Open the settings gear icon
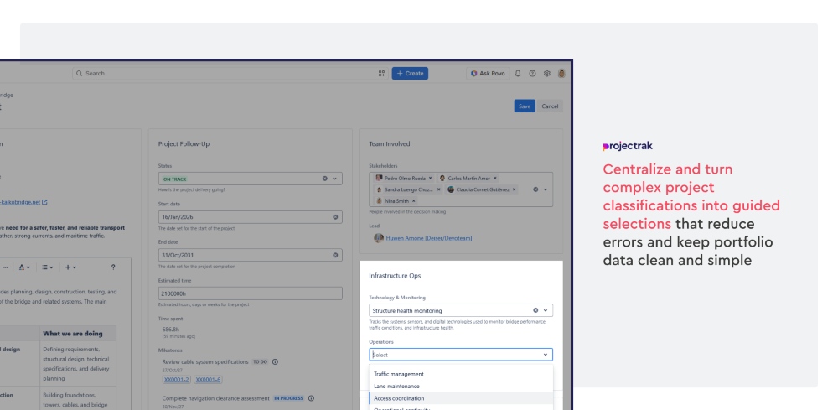 (x=546, y=73)
